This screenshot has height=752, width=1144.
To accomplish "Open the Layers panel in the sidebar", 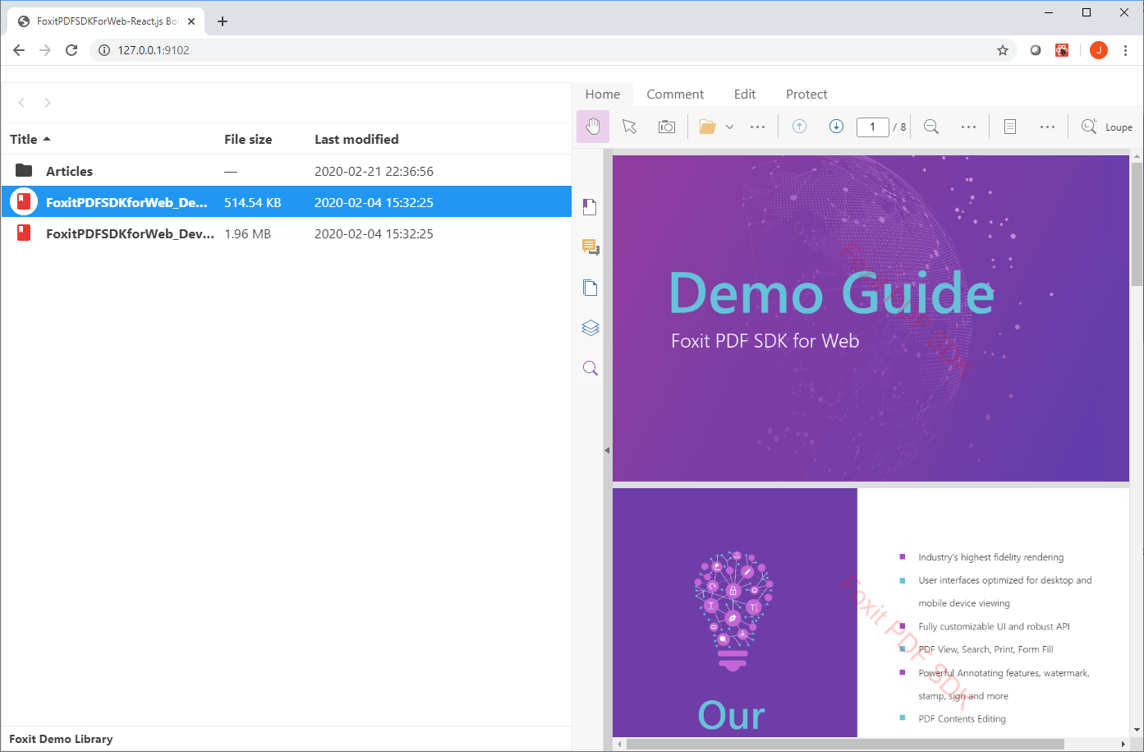I will coord(590,327).
